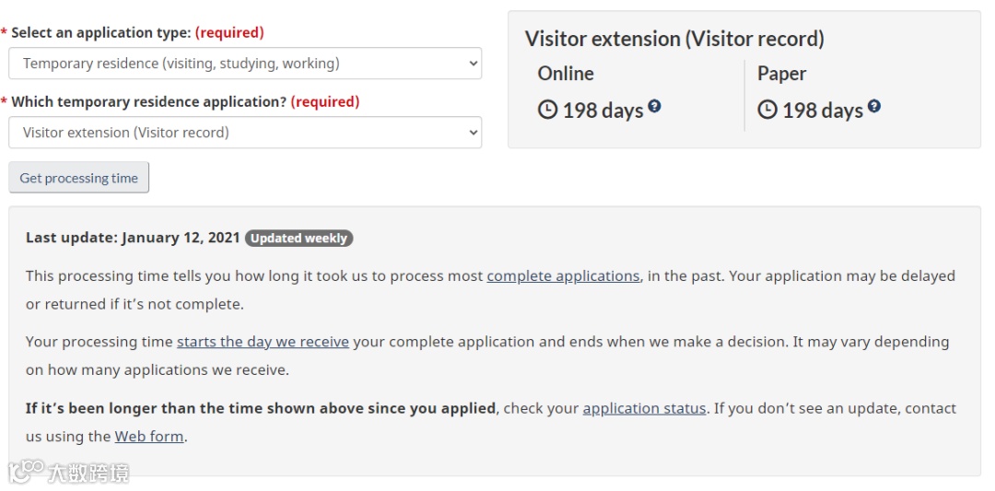This screenshot has height=491, width=995.
Task: Click the 'Select an application type' label
Action: tap(100, 33)
